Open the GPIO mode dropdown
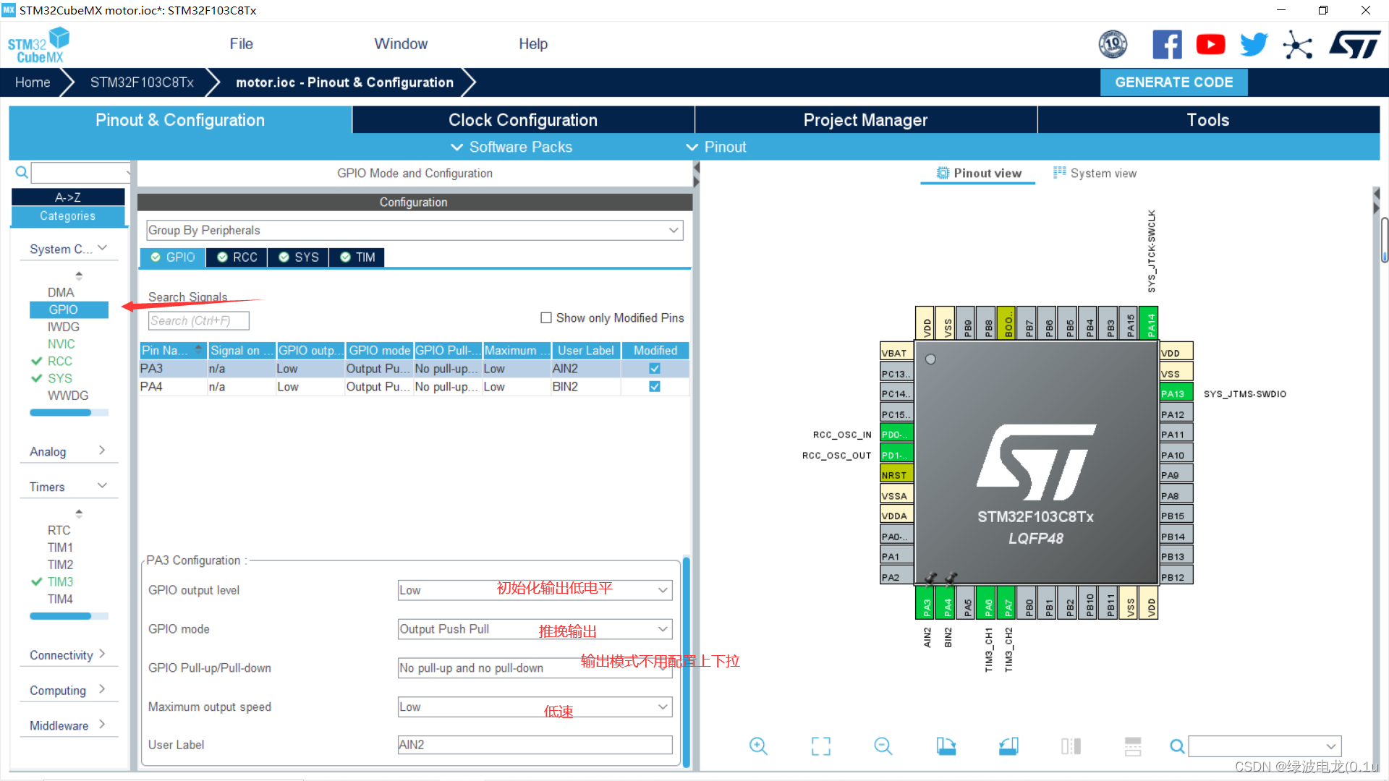Image resolution: width=1389 pixels, height=781 pixels. (535, 629)
